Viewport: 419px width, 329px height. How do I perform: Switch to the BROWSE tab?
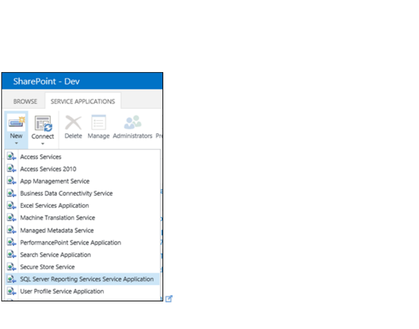(x=25, y=102)
